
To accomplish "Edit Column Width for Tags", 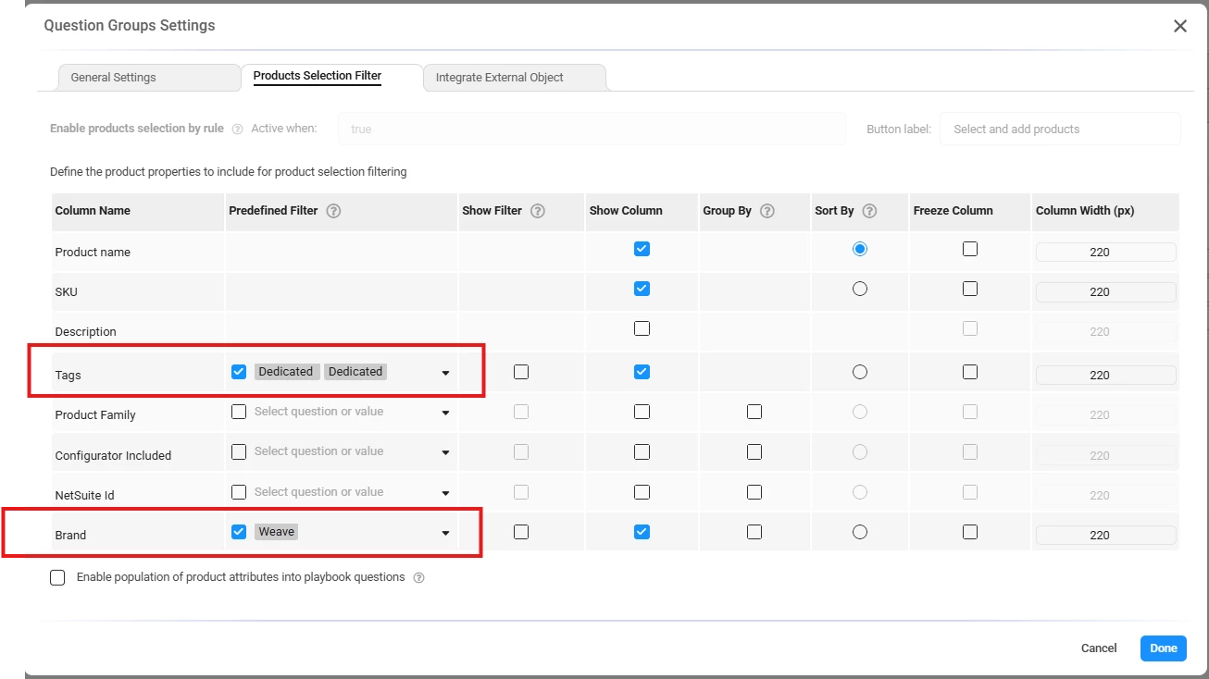I will (x=1105, y=375).
